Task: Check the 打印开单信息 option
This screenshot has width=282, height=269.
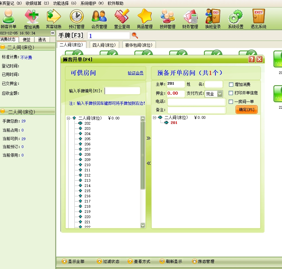Action: tap(231, 93)
